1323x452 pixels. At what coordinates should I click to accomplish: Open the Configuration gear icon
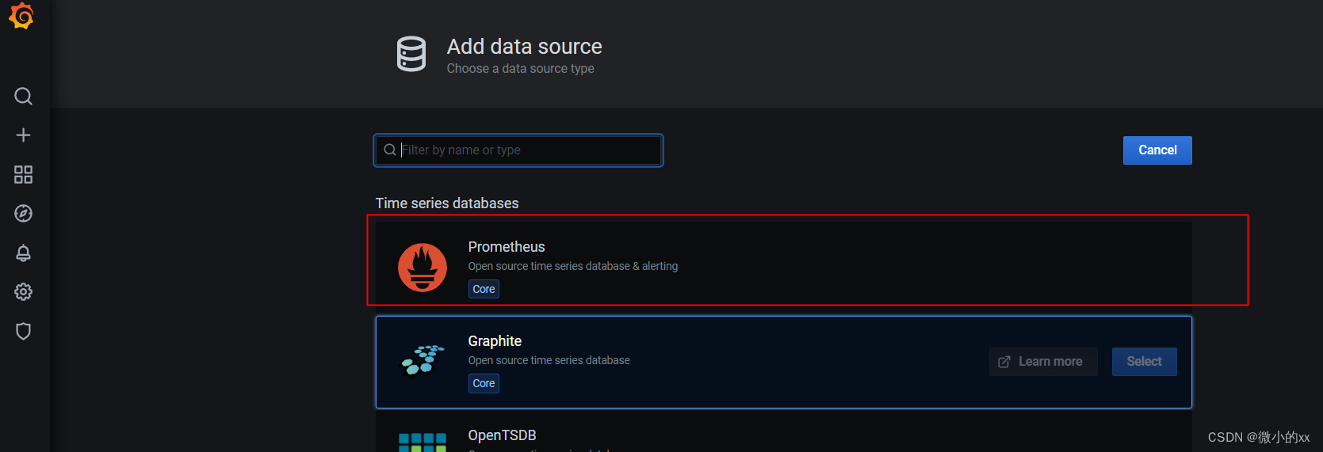pyautogui.click(x=24, y=292)
